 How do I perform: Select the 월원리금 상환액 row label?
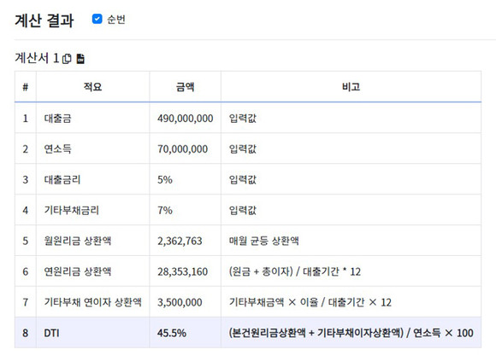click(78, 241)
